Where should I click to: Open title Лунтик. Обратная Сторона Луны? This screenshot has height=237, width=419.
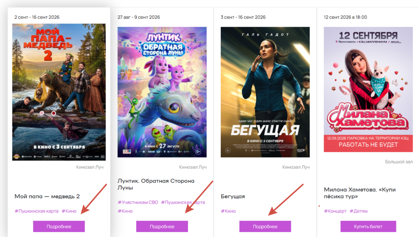[x=156, y=184]
